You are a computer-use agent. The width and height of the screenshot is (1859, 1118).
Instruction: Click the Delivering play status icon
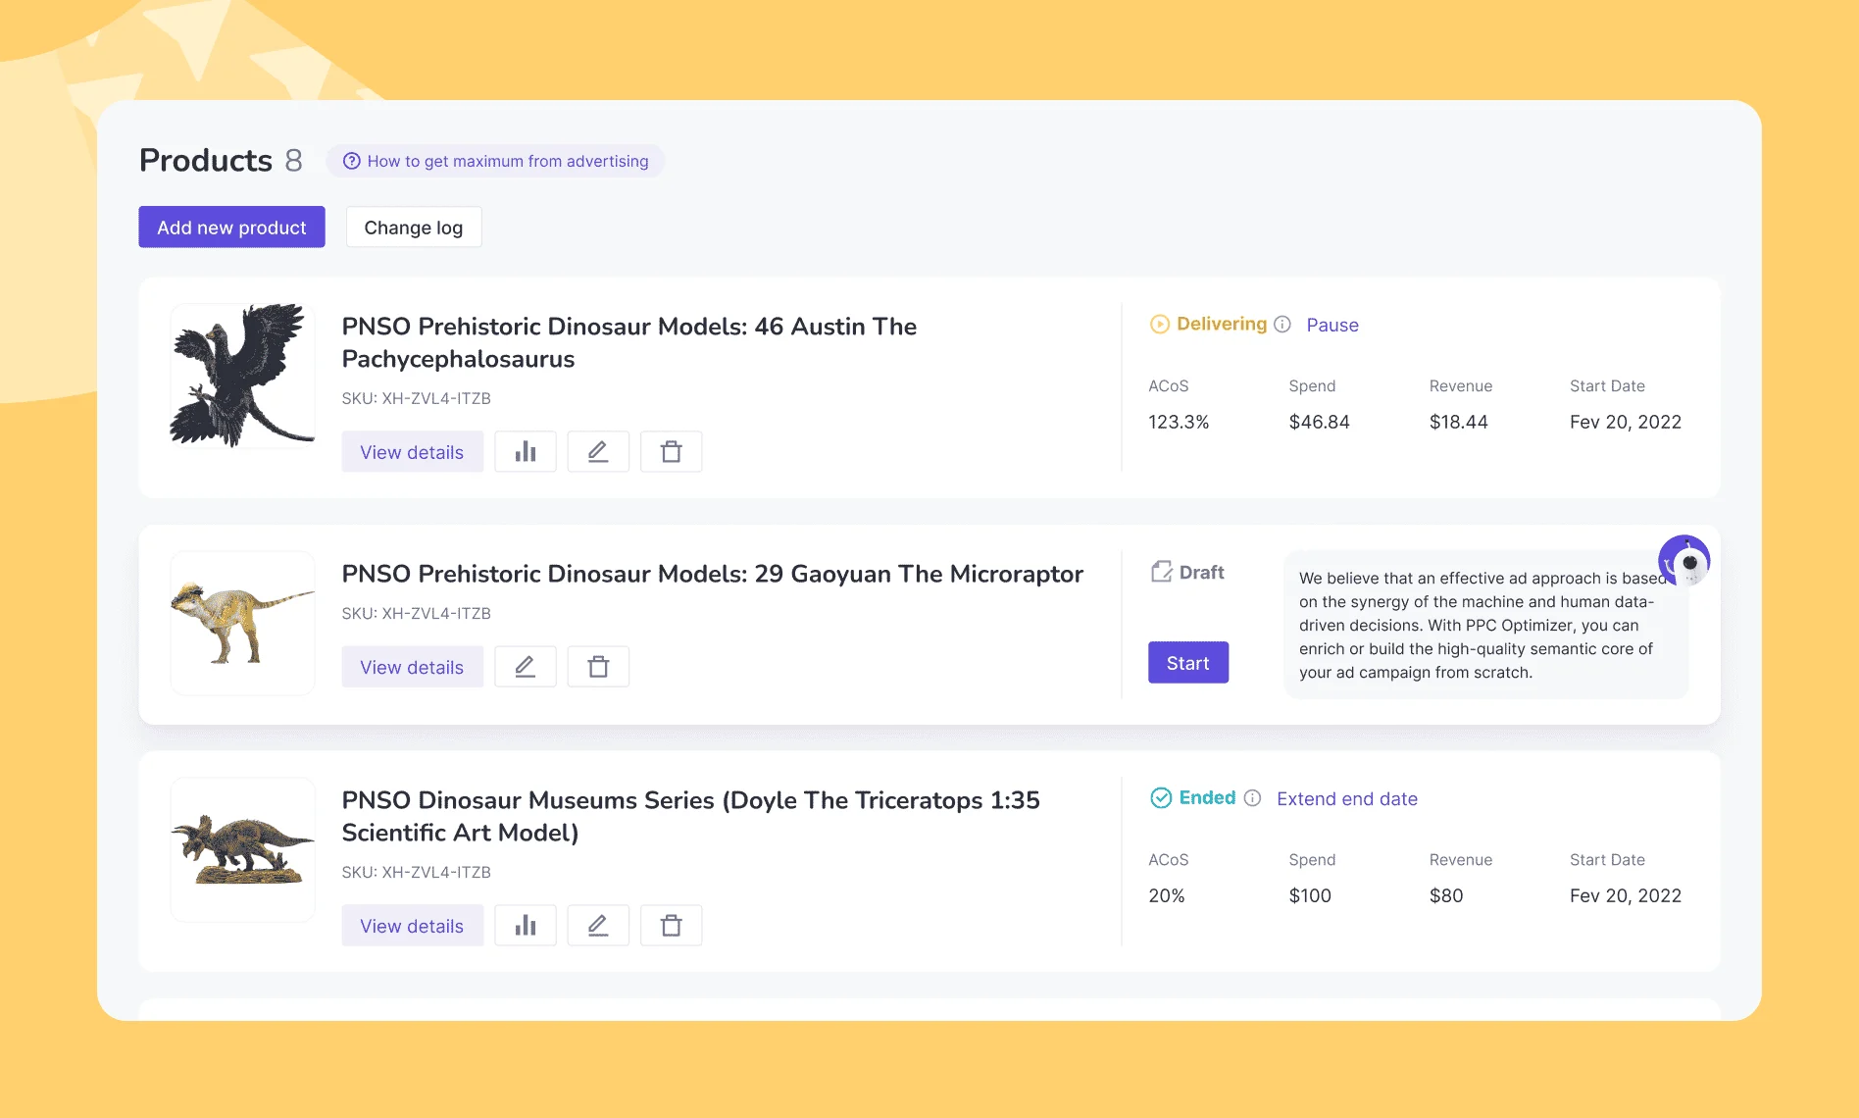[x=1160, y=325]
